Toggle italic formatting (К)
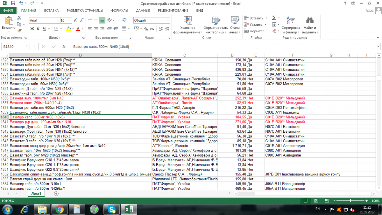Screen dimensions: 382x215 (x=38, y=29)
